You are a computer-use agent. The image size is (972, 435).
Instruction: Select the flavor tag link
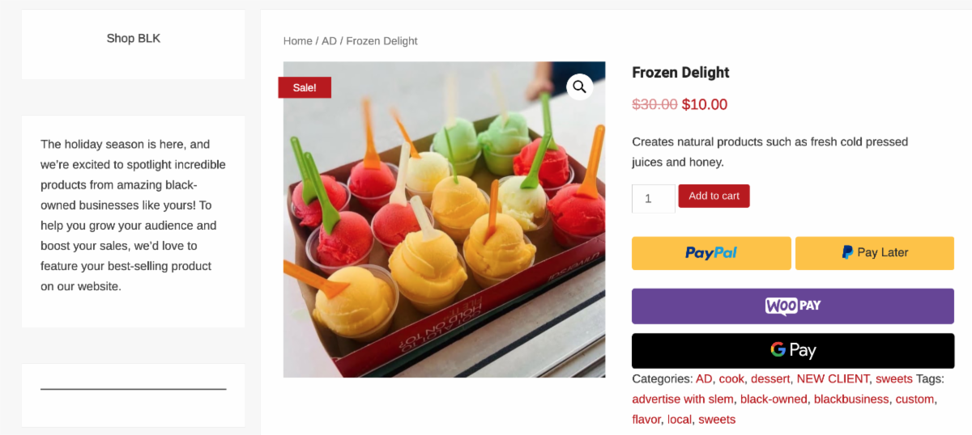pyautogui.click(x=646, y=420)
